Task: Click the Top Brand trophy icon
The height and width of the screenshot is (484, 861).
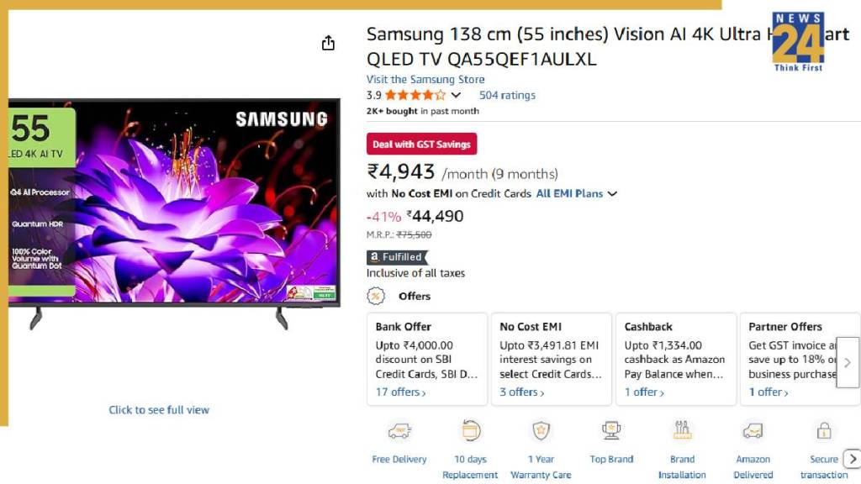Action: click(x=611, y=431)
